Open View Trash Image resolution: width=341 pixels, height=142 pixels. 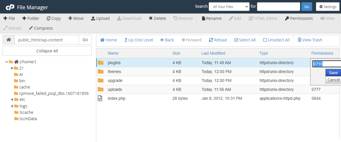pos(310,40)
